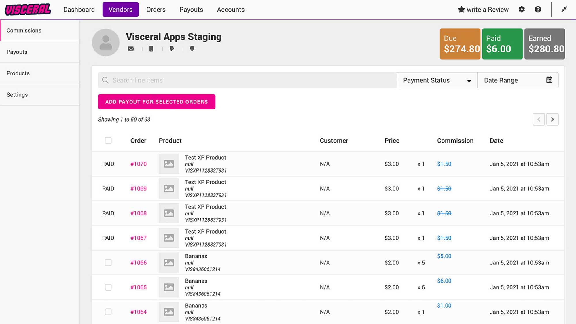Click the vendor location pin icon
This screenshot has width=576, height=324.
click(x=192, y=49)
